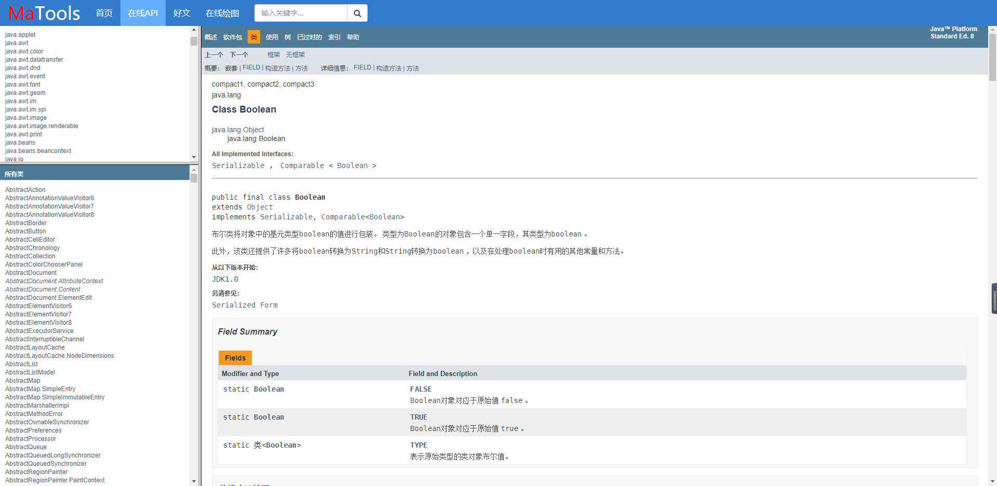Viewport: 997px width, 486px height.
Task: Click the java.lang package link
Action: coord(226,95)
